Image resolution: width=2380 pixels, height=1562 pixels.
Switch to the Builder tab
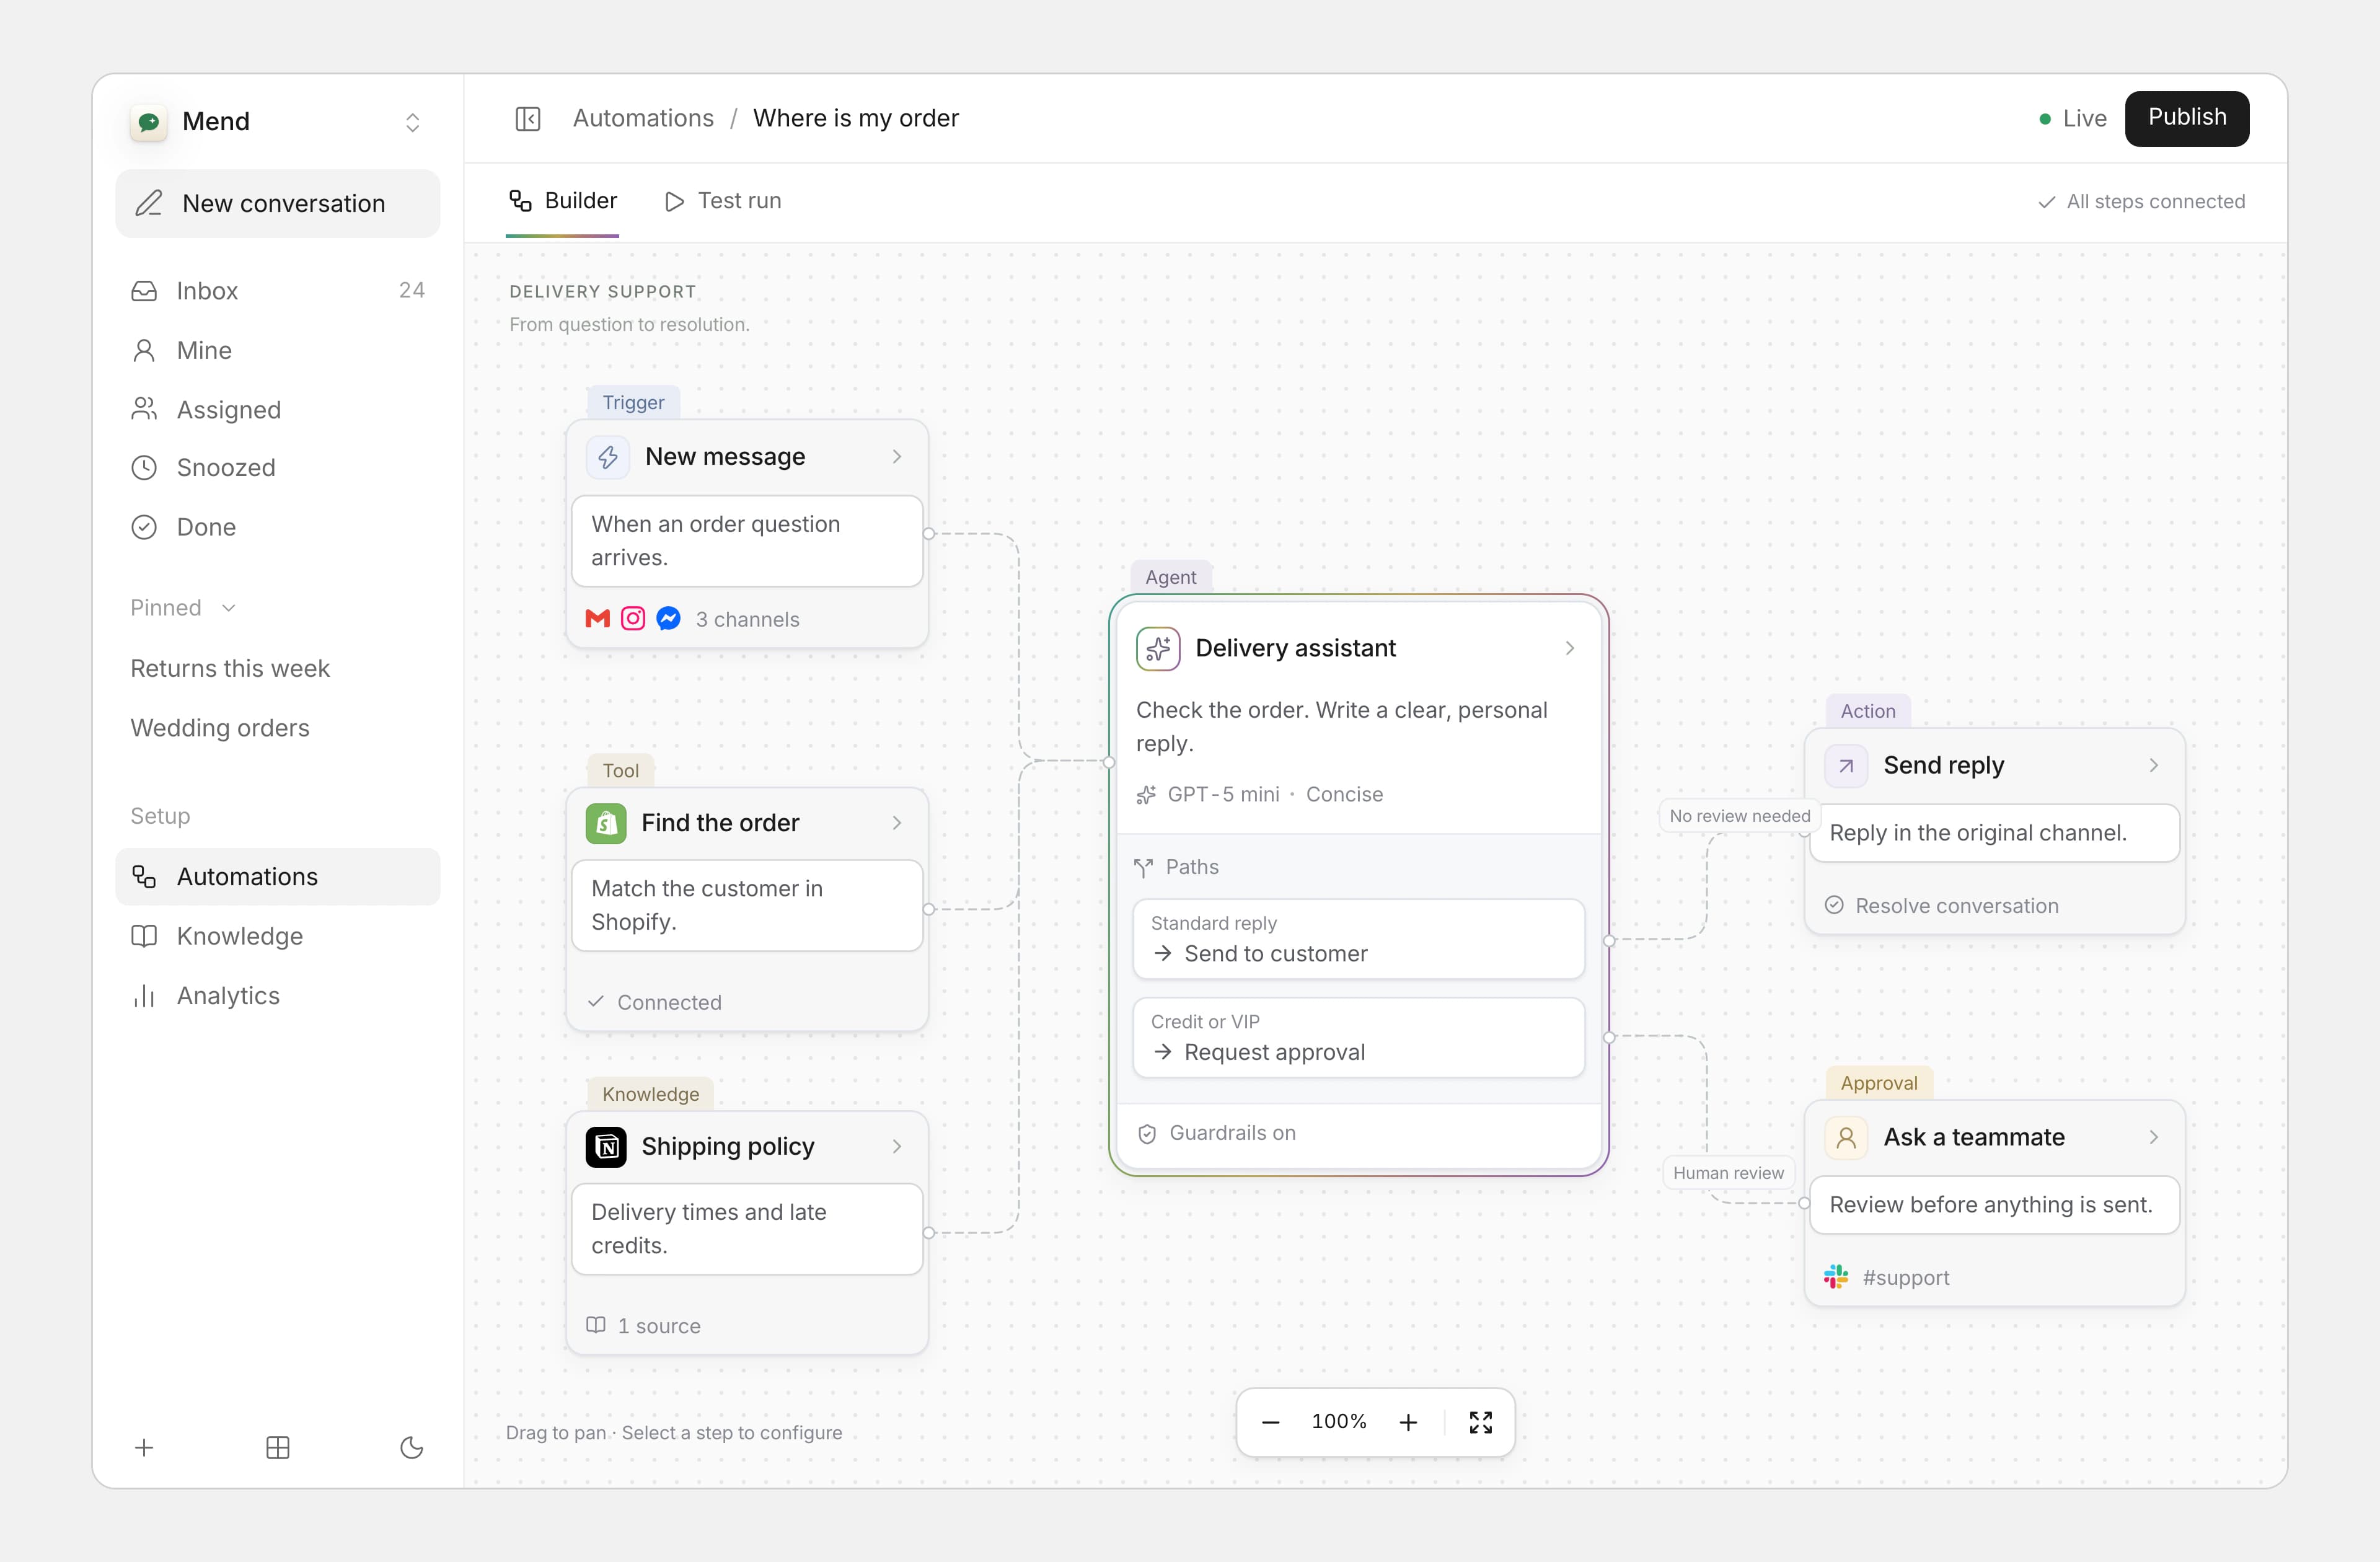point(562,201)
